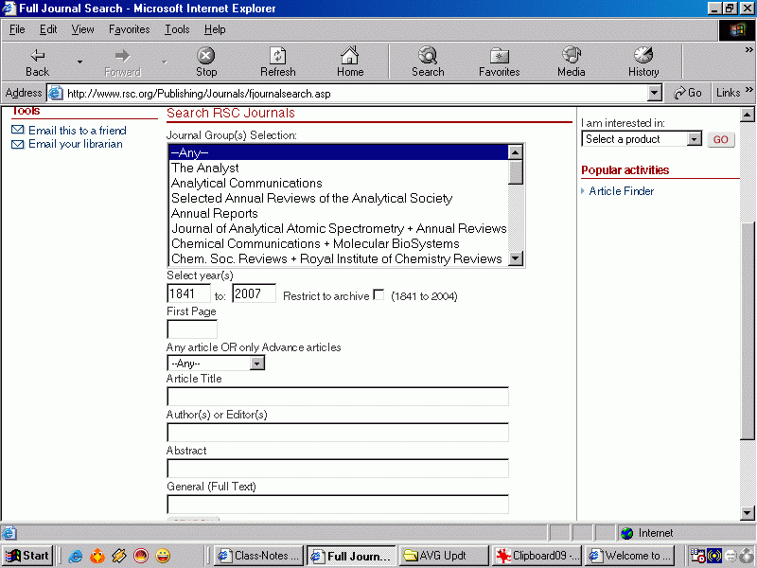The height and width of the screenshot is (568, 757).
Task: Toggle the Restrict to archive checkbox
Action: [x=379, y=294]
